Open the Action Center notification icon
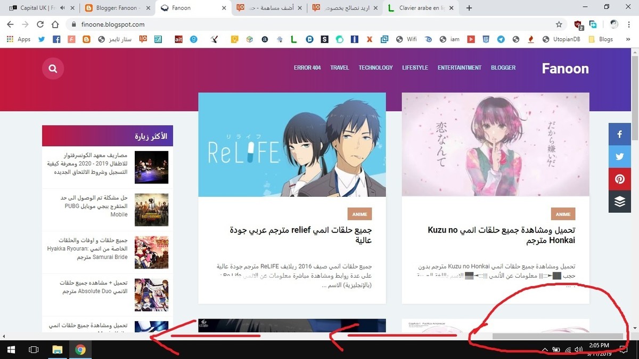This screenshot has height=359, width=639. [x=624, y=349]
